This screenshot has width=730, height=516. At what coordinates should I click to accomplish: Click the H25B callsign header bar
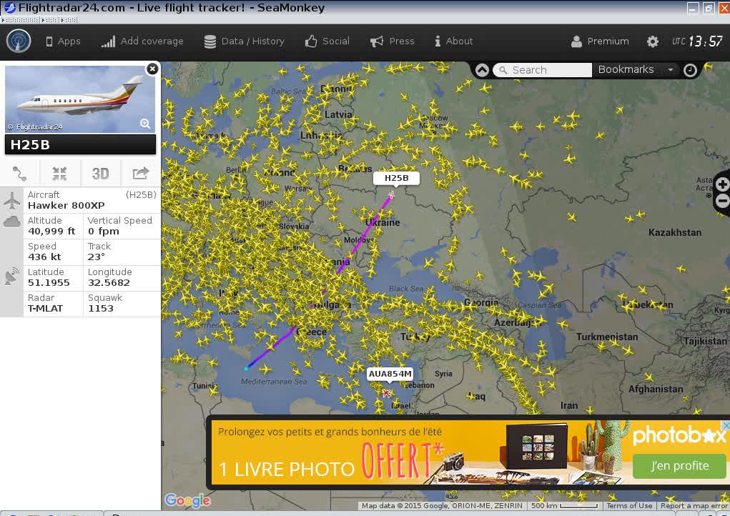click(80, 144)
